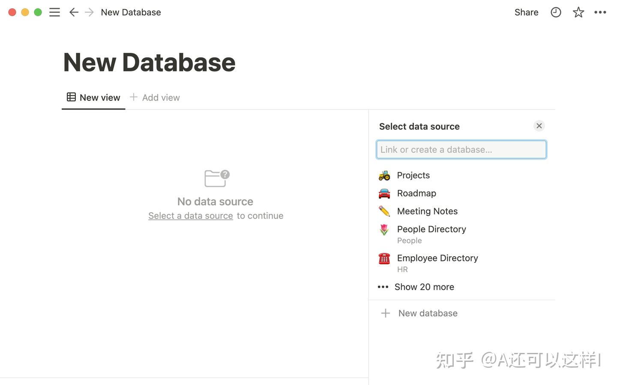Click the table view icon beside New view

coord(71,97)
